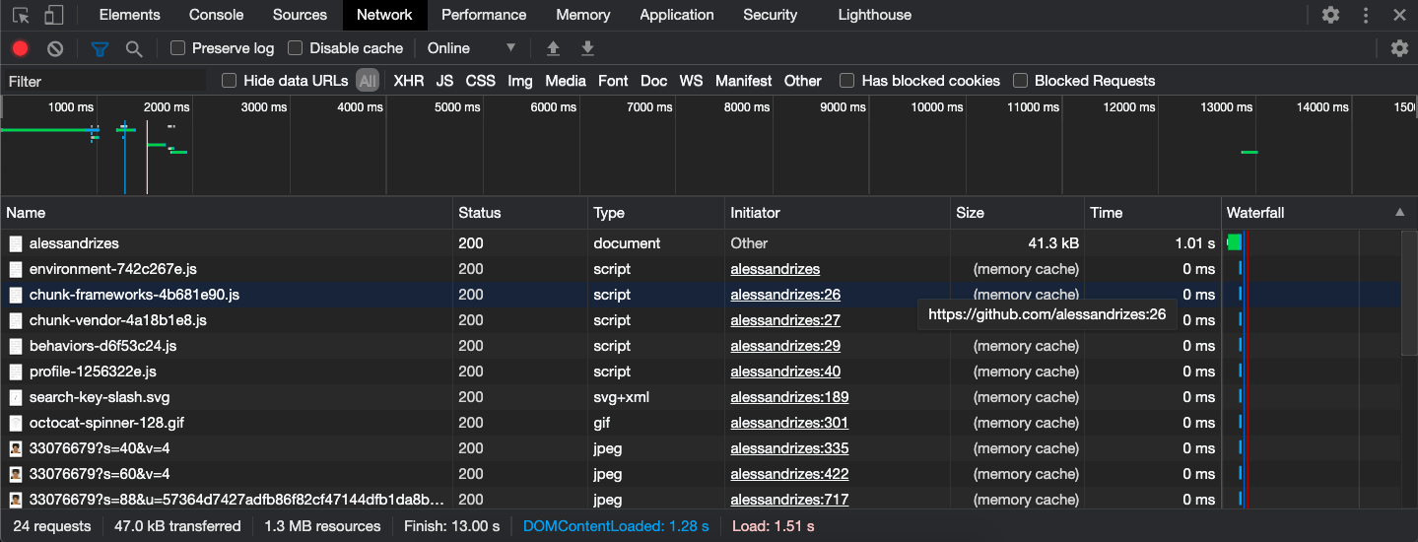Check the Hide data URLs checkbox
The width and height of the screenshot is (1418, 542).
point(229,81)
